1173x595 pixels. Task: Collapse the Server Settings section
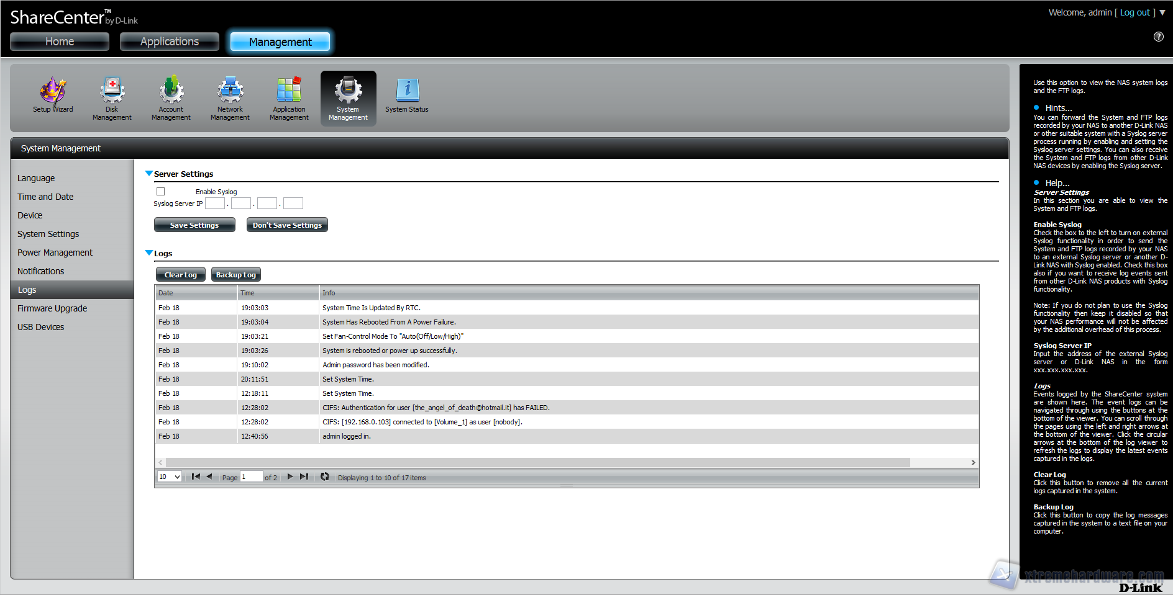click(149, 174)
